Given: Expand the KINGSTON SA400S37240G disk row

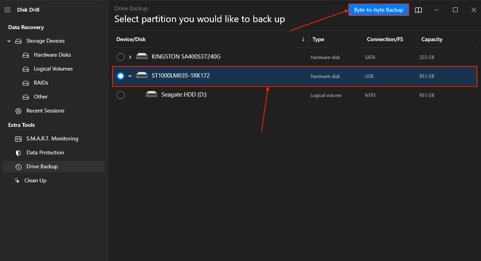Looking at the screenshot, I should click(x=130, y=57).
